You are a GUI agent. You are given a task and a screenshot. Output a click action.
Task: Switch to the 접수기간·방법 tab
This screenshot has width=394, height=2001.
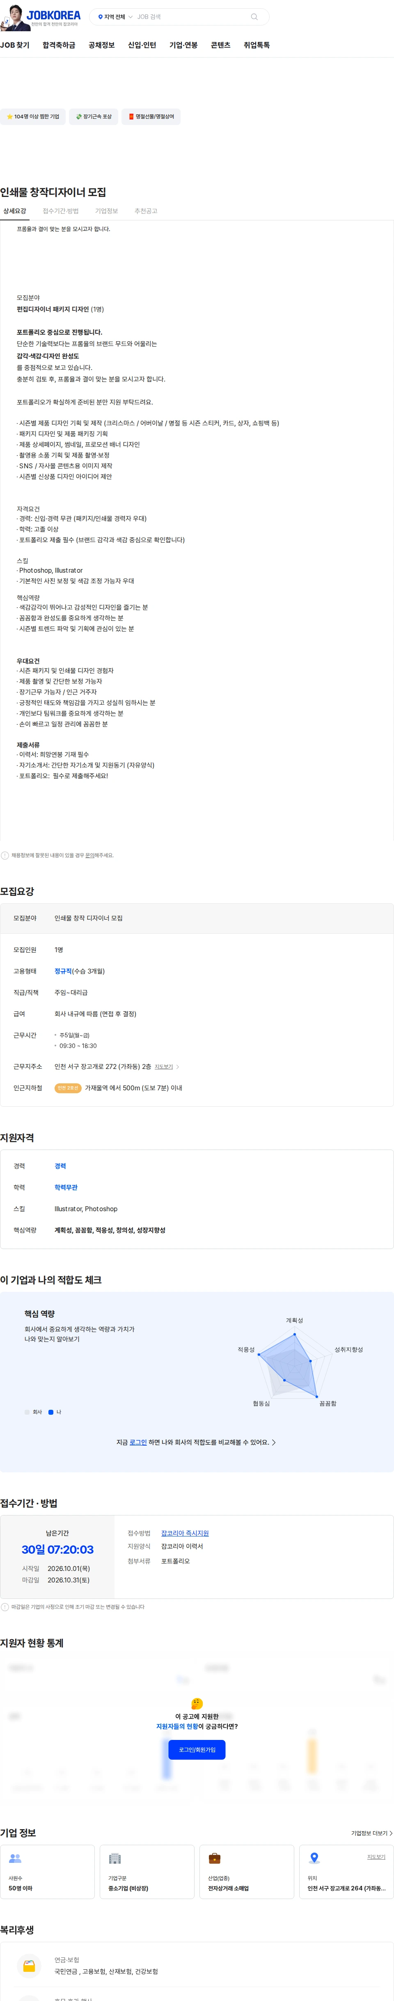pyautogui.click(x=60, y=211)
